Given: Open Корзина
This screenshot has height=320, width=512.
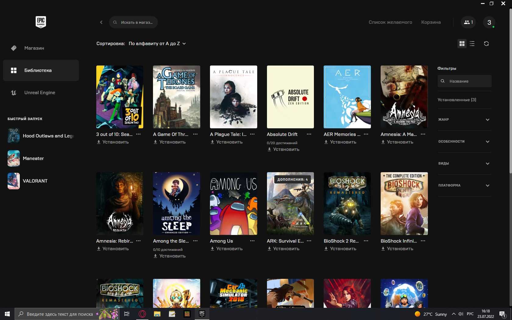Looking at the screenshot, I should pyautogui.click(x=431, y=22).
